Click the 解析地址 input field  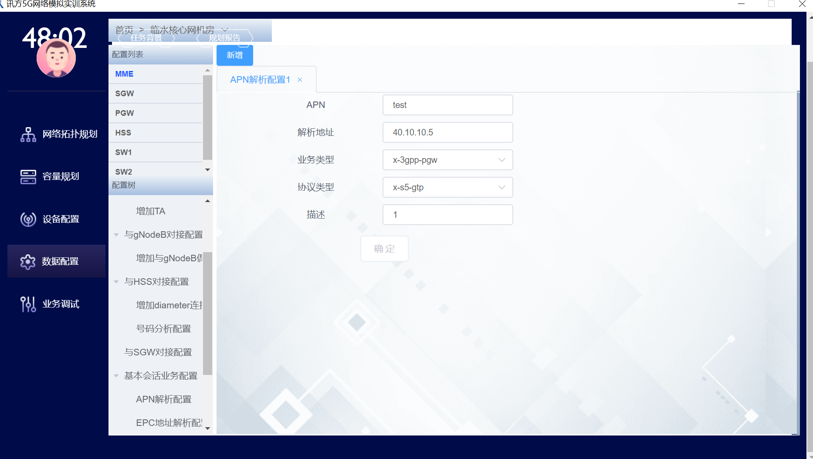pyautogui.click(x=447, y=132)
